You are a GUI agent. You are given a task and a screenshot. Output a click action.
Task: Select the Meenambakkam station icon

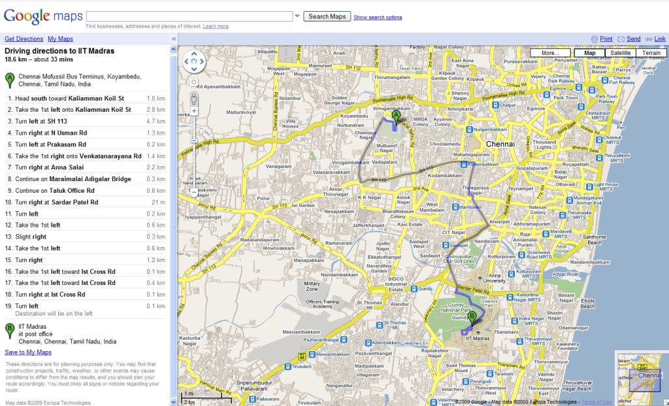point(312,354)
